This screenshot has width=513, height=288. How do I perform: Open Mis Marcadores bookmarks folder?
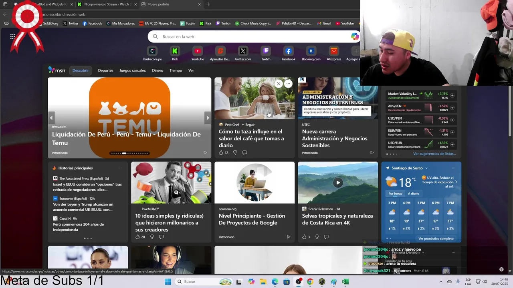121,23
